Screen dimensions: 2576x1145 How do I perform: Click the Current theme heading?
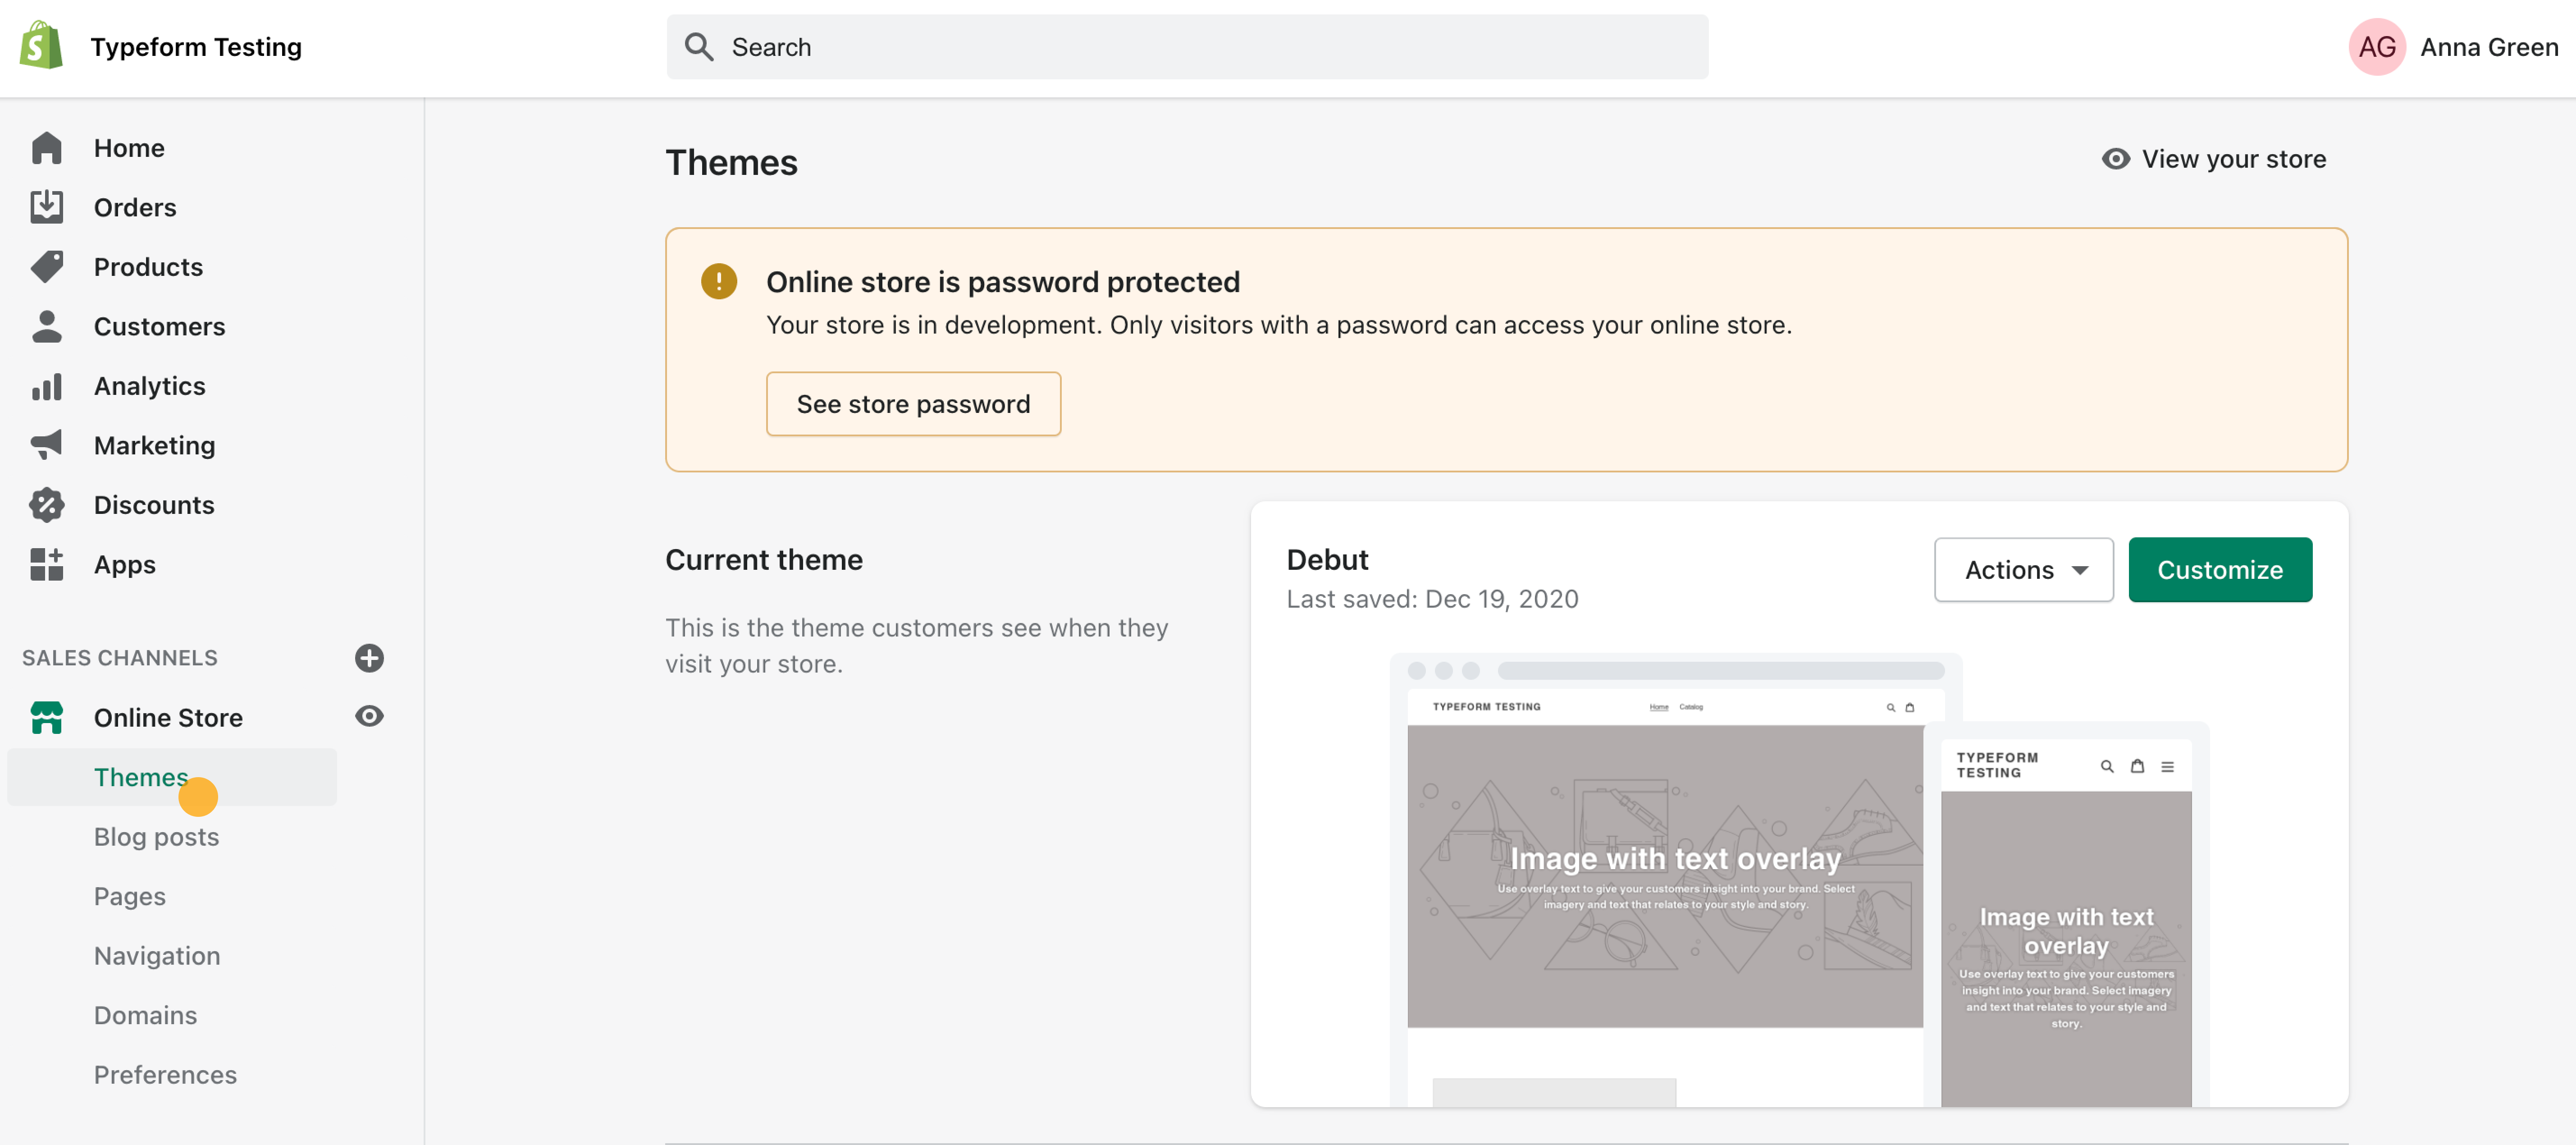763,559
